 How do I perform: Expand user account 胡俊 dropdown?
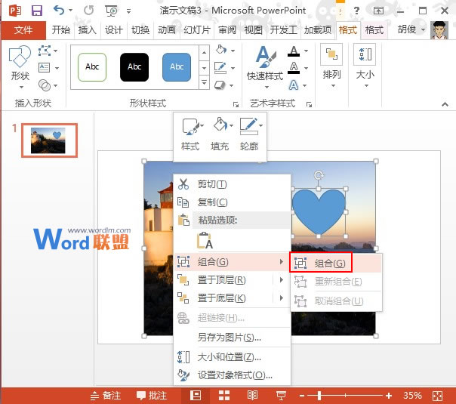pos(423,29)
